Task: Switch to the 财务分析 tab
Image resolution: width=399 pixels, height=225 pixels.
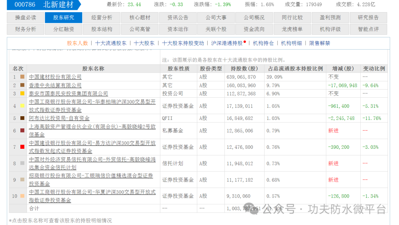Action: click(x=25, y=29)
